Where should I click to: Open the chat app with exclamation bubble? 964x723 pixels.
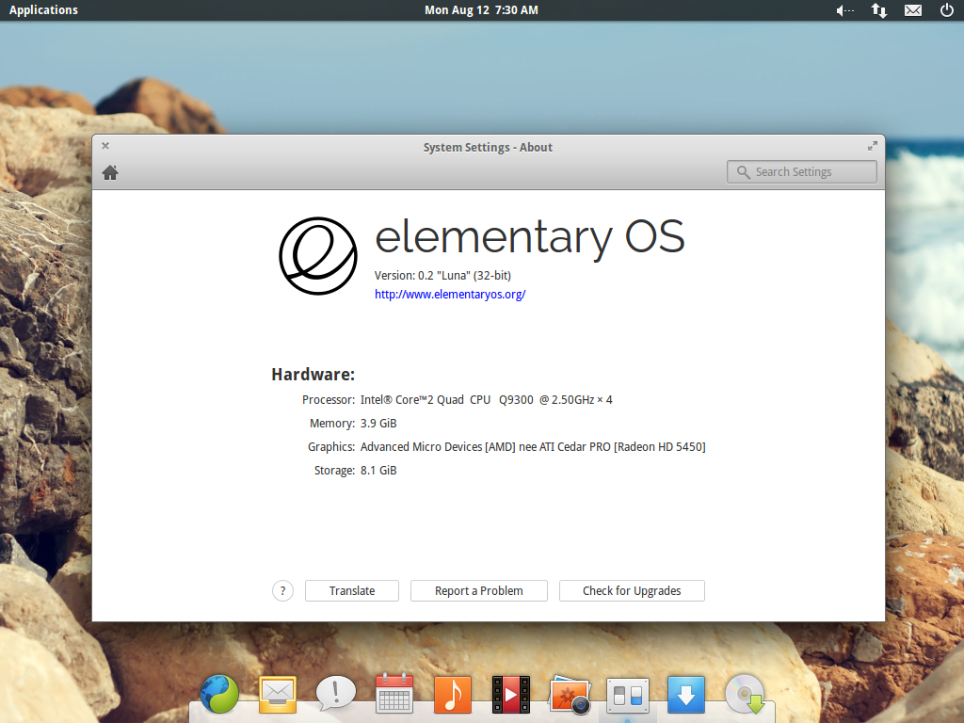coord(336,694)
